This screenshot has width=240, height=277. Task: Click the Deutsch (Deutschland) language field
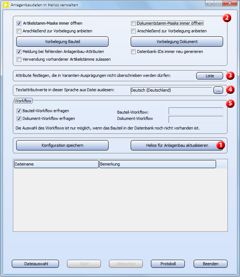pyautogui.click(x=171, y=90)
